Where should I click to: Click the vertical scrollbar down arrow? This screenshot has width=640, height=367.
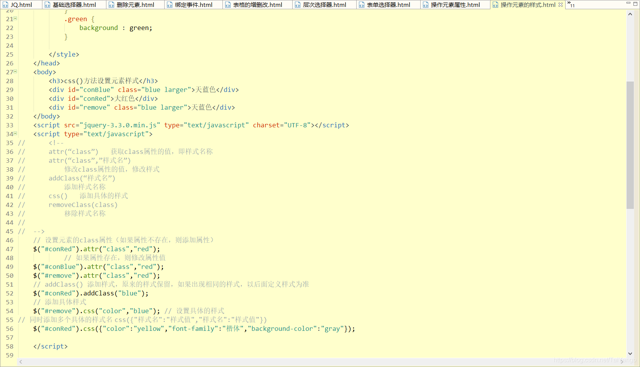[x=630, y=354]
